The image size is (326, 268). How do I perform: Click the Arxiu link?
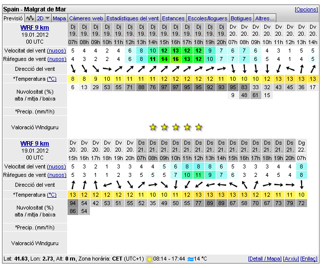pyautogui.click(x=291, y=259)
